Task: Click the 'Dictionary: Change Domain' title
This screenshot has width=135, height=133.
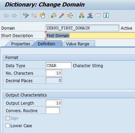Action: click(45, 5)
